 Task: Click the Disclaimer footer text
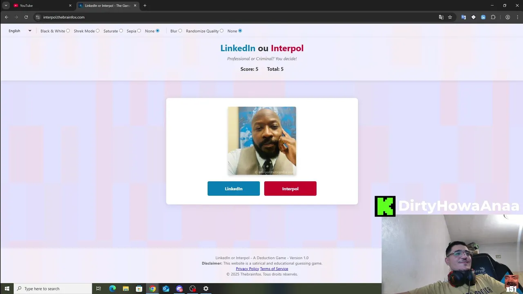(x=262, y=263)
